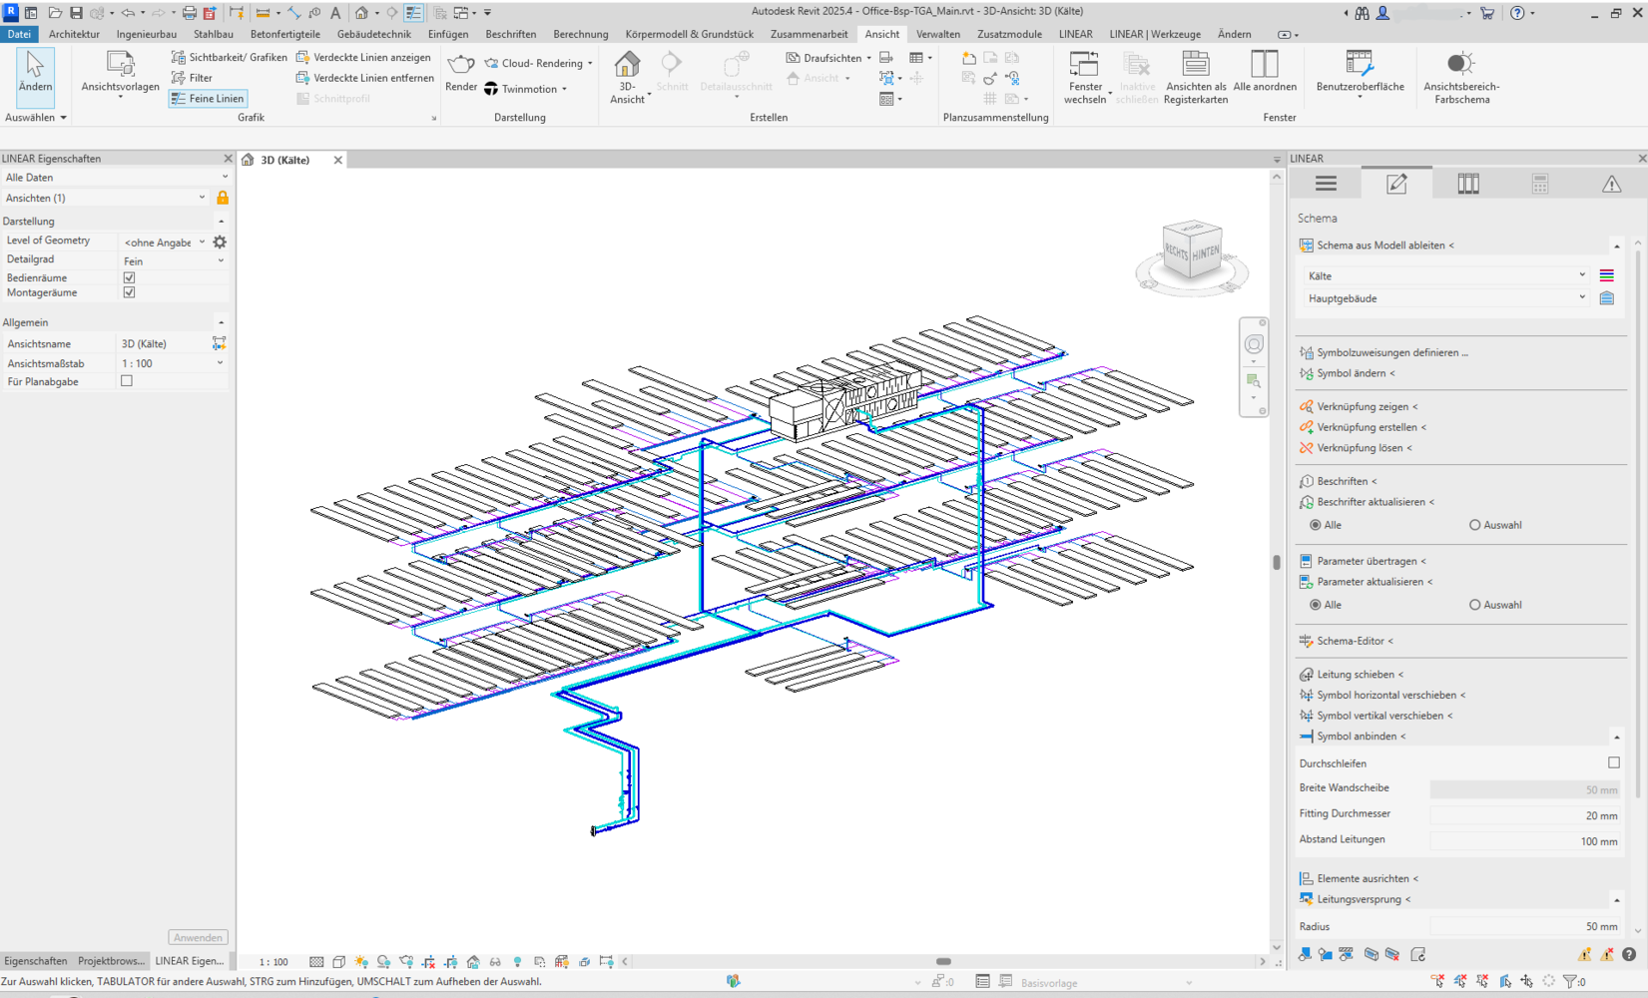
Task: Click the Ansichten als Registerkarten icon
Action: [1195, 66]
